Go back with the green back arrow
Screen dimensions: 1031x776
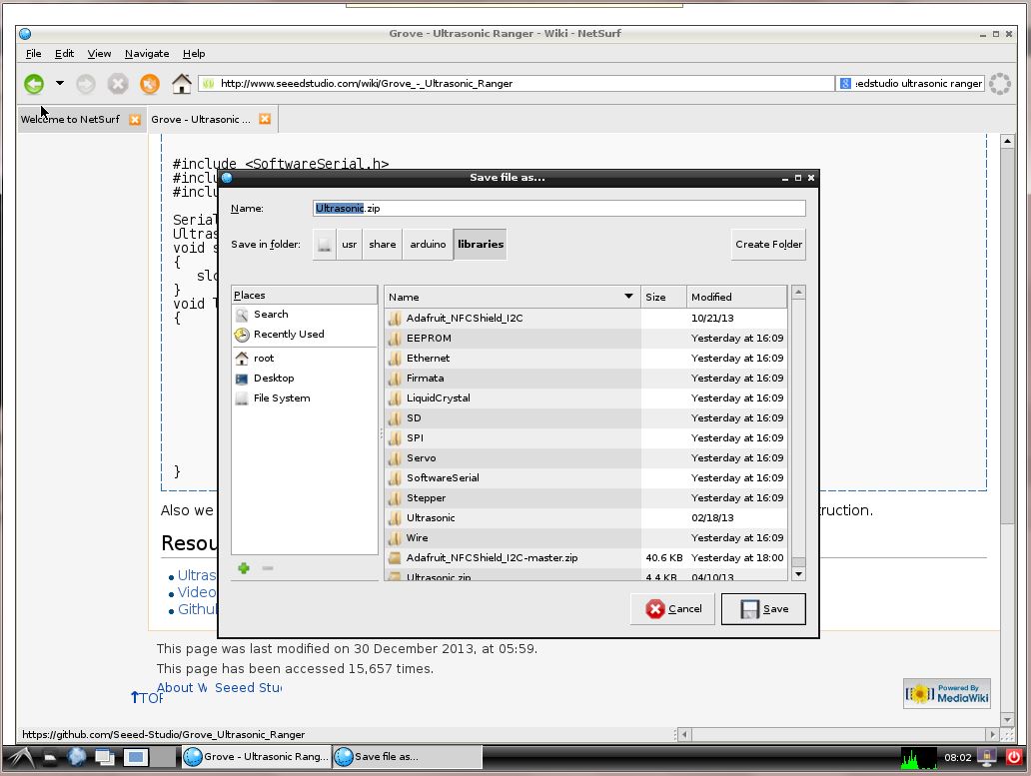tap(34, 84)
